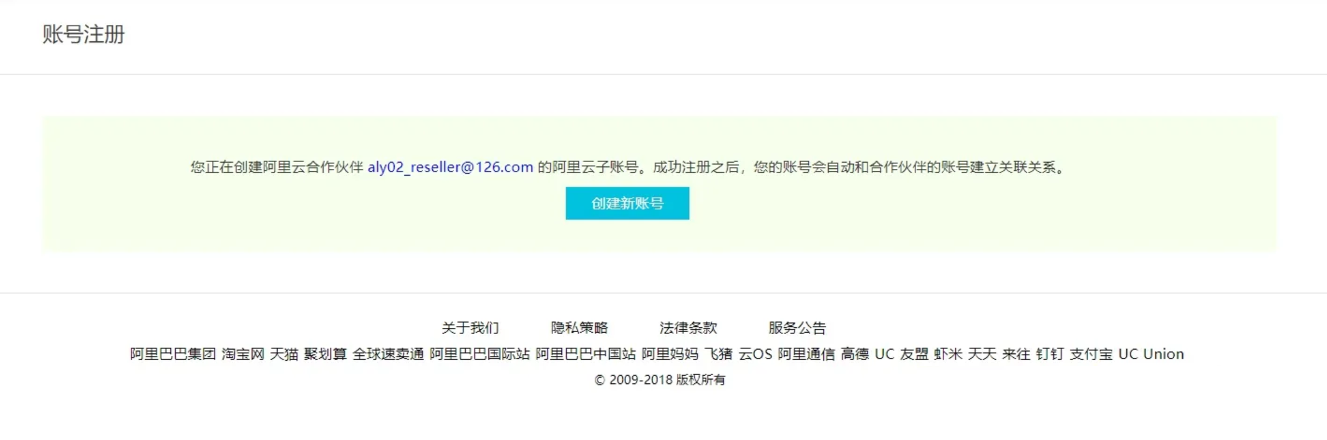This screenshot has height=440, width=1327.
Task: Select the 飞猪 footer link
Action: (718, 354)
